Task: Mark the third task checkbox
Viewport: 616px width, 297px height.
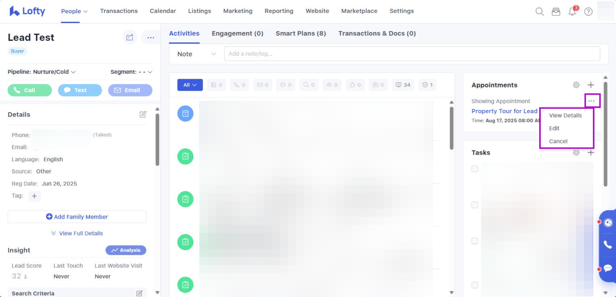Action: pos(475,241)
